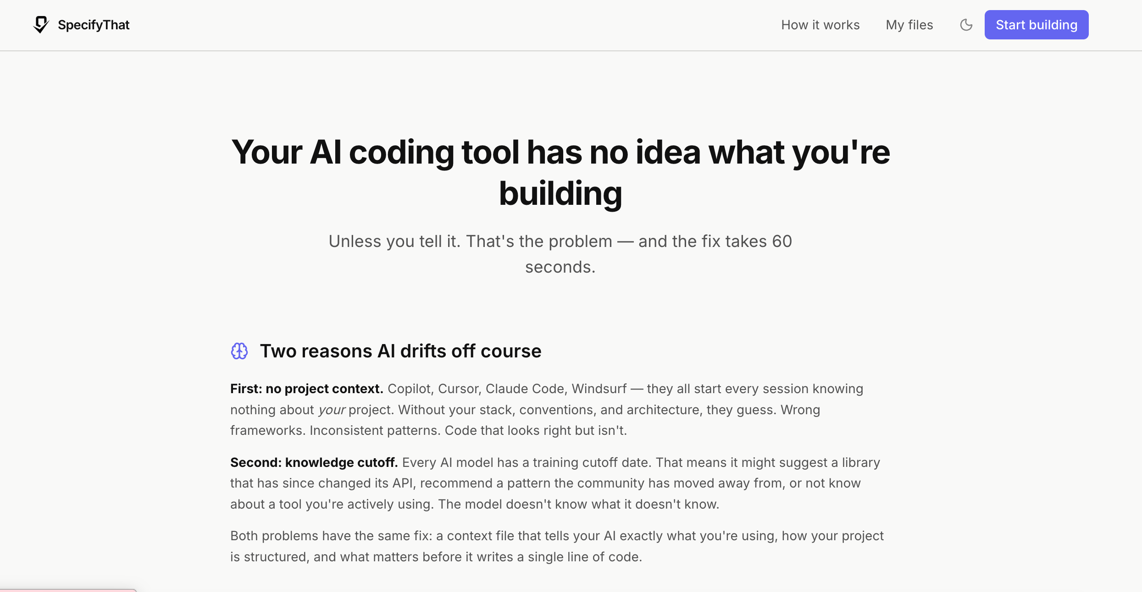Click the pink popup edge at bottom-left
Image resolution: width=1142 pixels, height=592 pixels.
click(x=68, y=590)
